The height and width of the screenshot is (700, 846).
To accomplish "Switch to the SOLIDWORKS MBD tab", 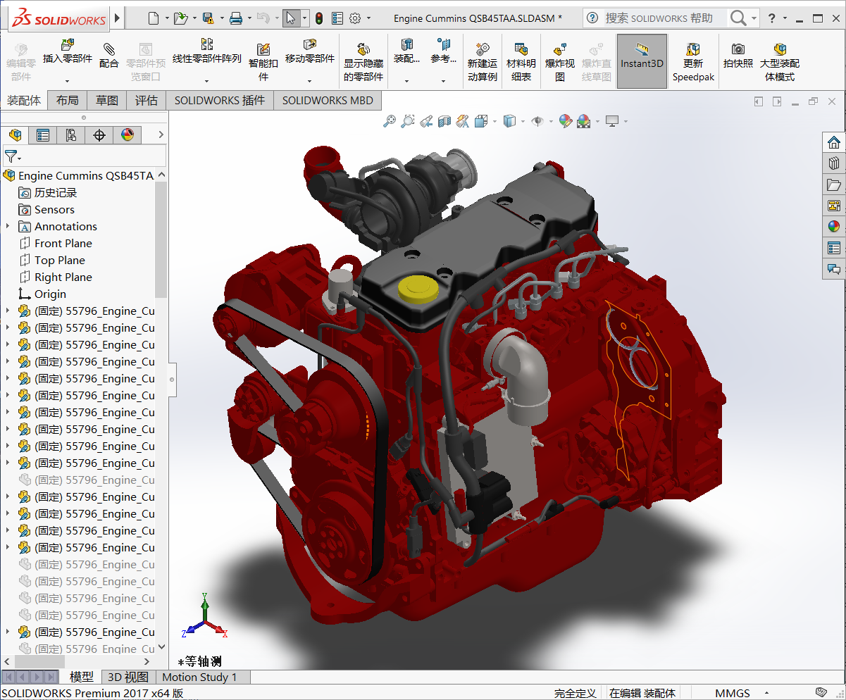I will 327,100.
